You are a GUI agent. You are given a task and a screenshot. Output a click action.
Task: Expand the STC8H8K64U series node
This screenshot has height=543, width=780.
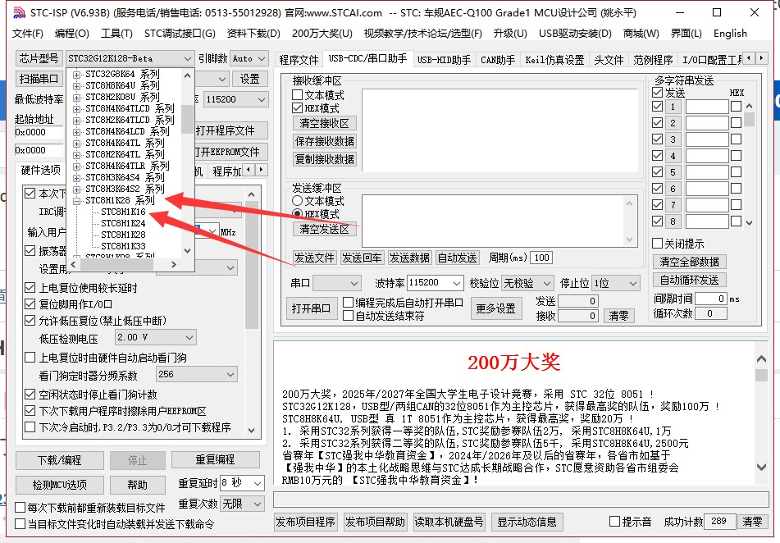76,86
